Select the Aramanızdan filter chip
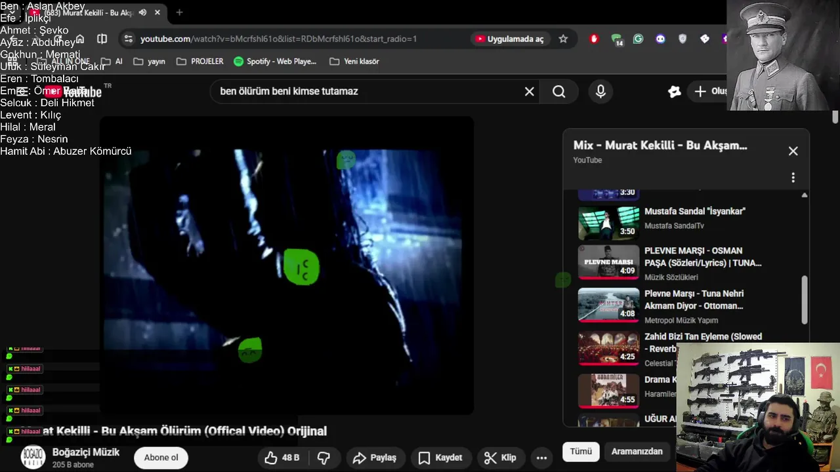The height and width of the screenshot is (472, 840). pos(637,451)
